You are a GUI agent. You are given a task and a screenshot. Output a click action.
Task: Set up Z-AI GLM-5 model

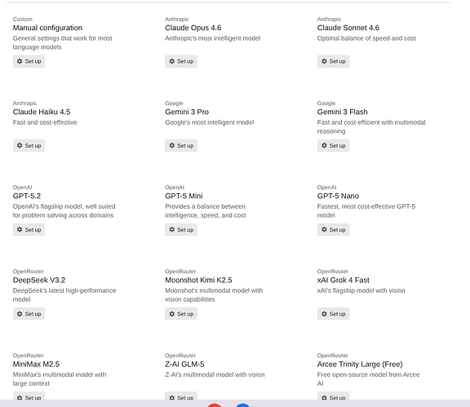181,396
